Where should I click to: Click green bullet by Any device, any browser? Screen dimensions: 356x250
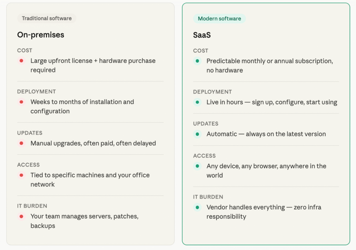tap(197, 166)
